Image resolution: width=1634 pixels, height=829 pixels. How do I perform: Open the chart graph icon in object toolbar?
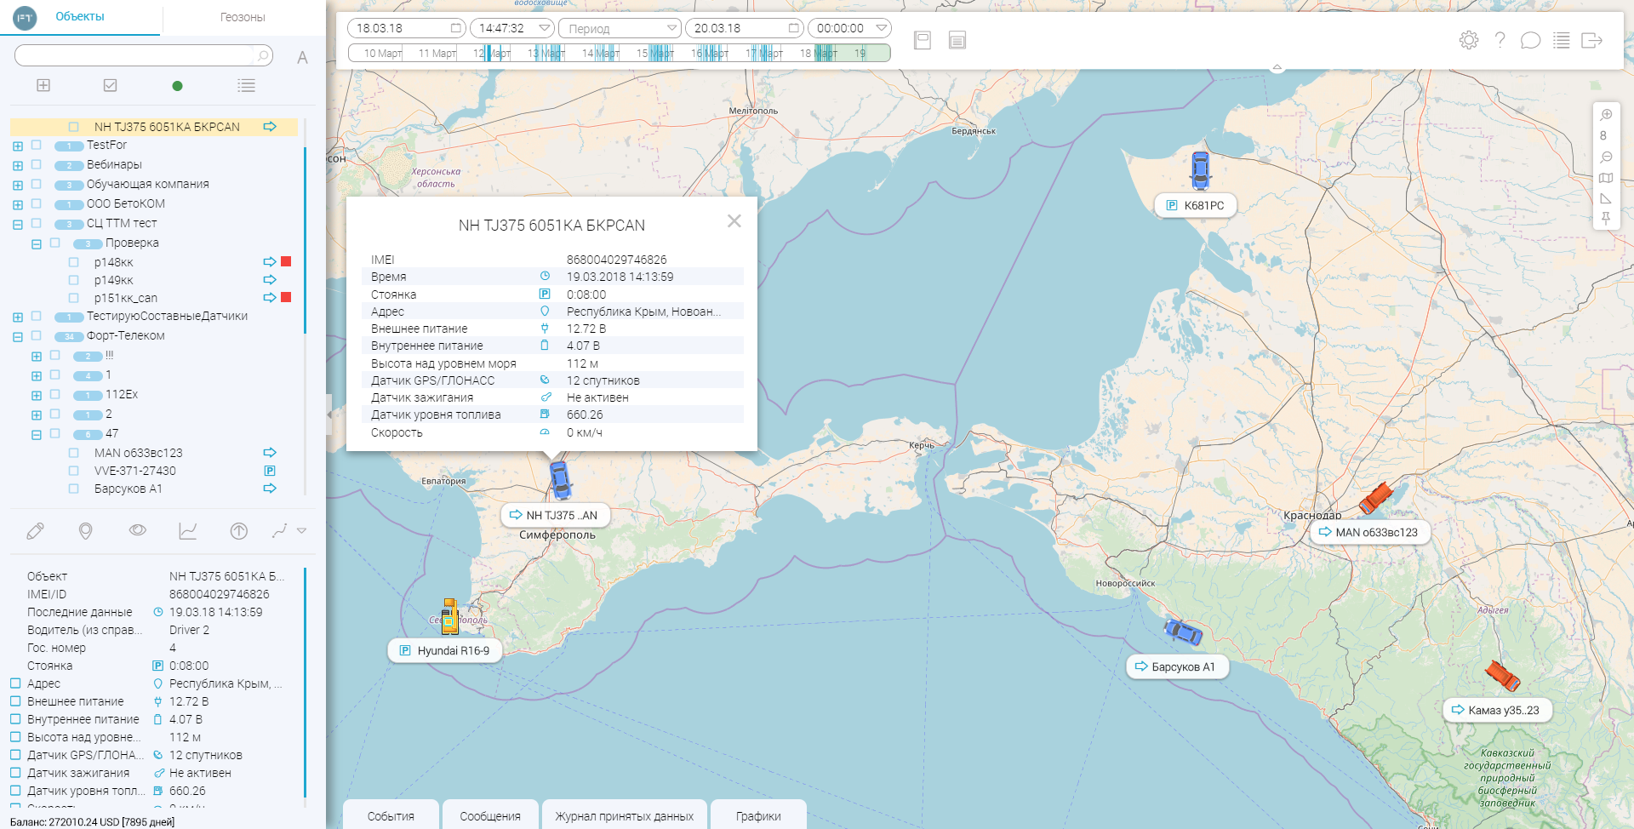[188, 531]
